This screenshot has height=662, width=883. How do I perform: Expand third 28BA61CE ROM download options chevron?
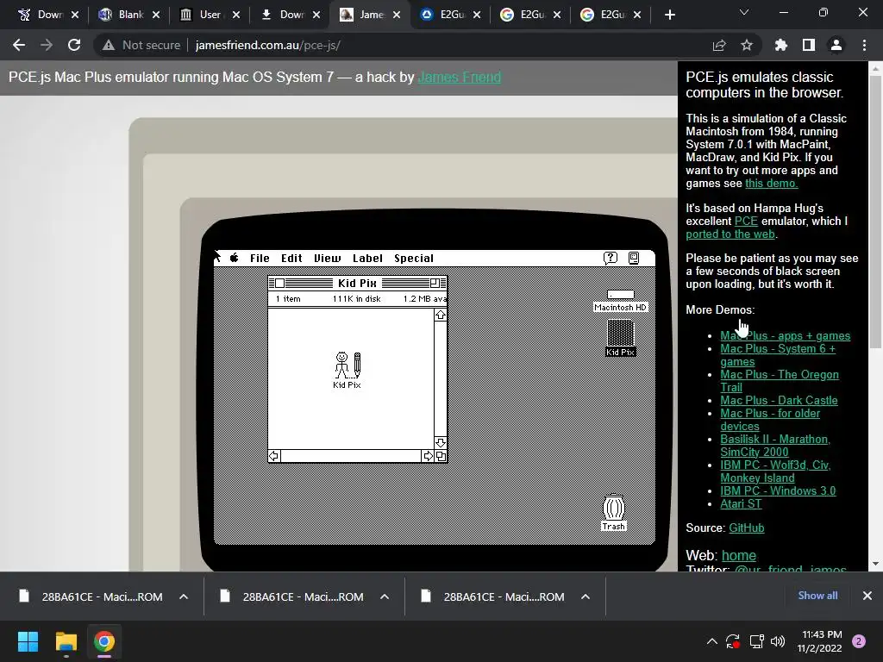point(586,596)
